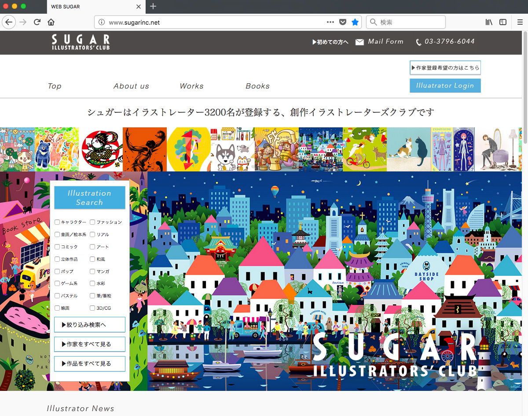Viewport: 528px width, 416px height.
Task: Click the 作家をすべて見る button
Action: click(90, 344)
